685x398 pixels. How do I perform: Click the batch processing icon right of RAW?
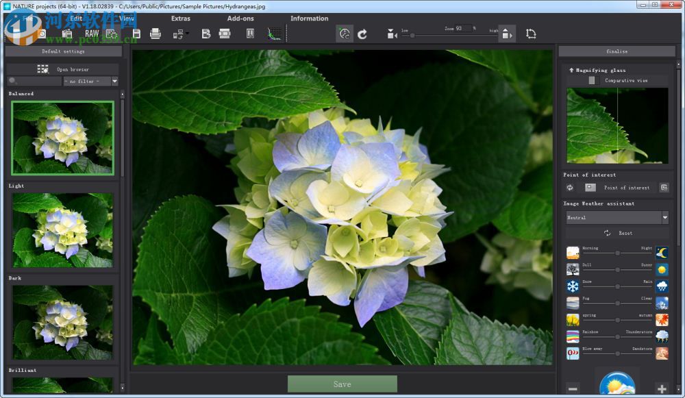[112, 34]
